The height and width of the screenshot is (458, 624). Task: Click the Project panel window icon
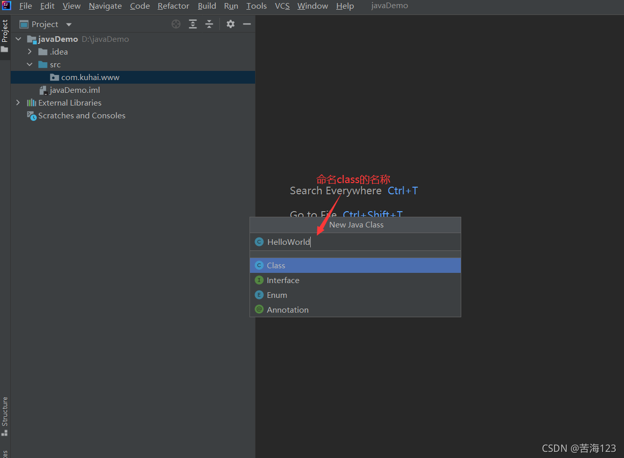click(24, 24)
